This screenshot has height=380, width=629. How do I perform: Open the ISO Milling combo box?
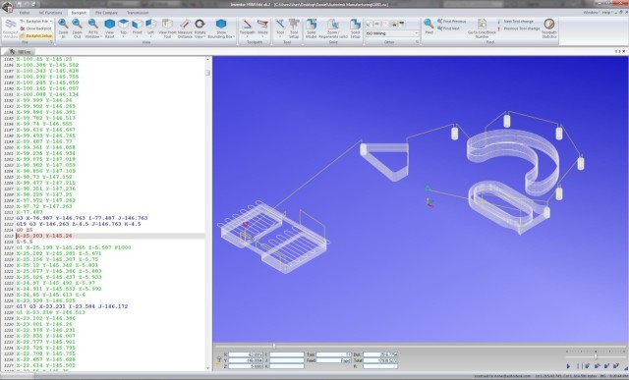392,33
